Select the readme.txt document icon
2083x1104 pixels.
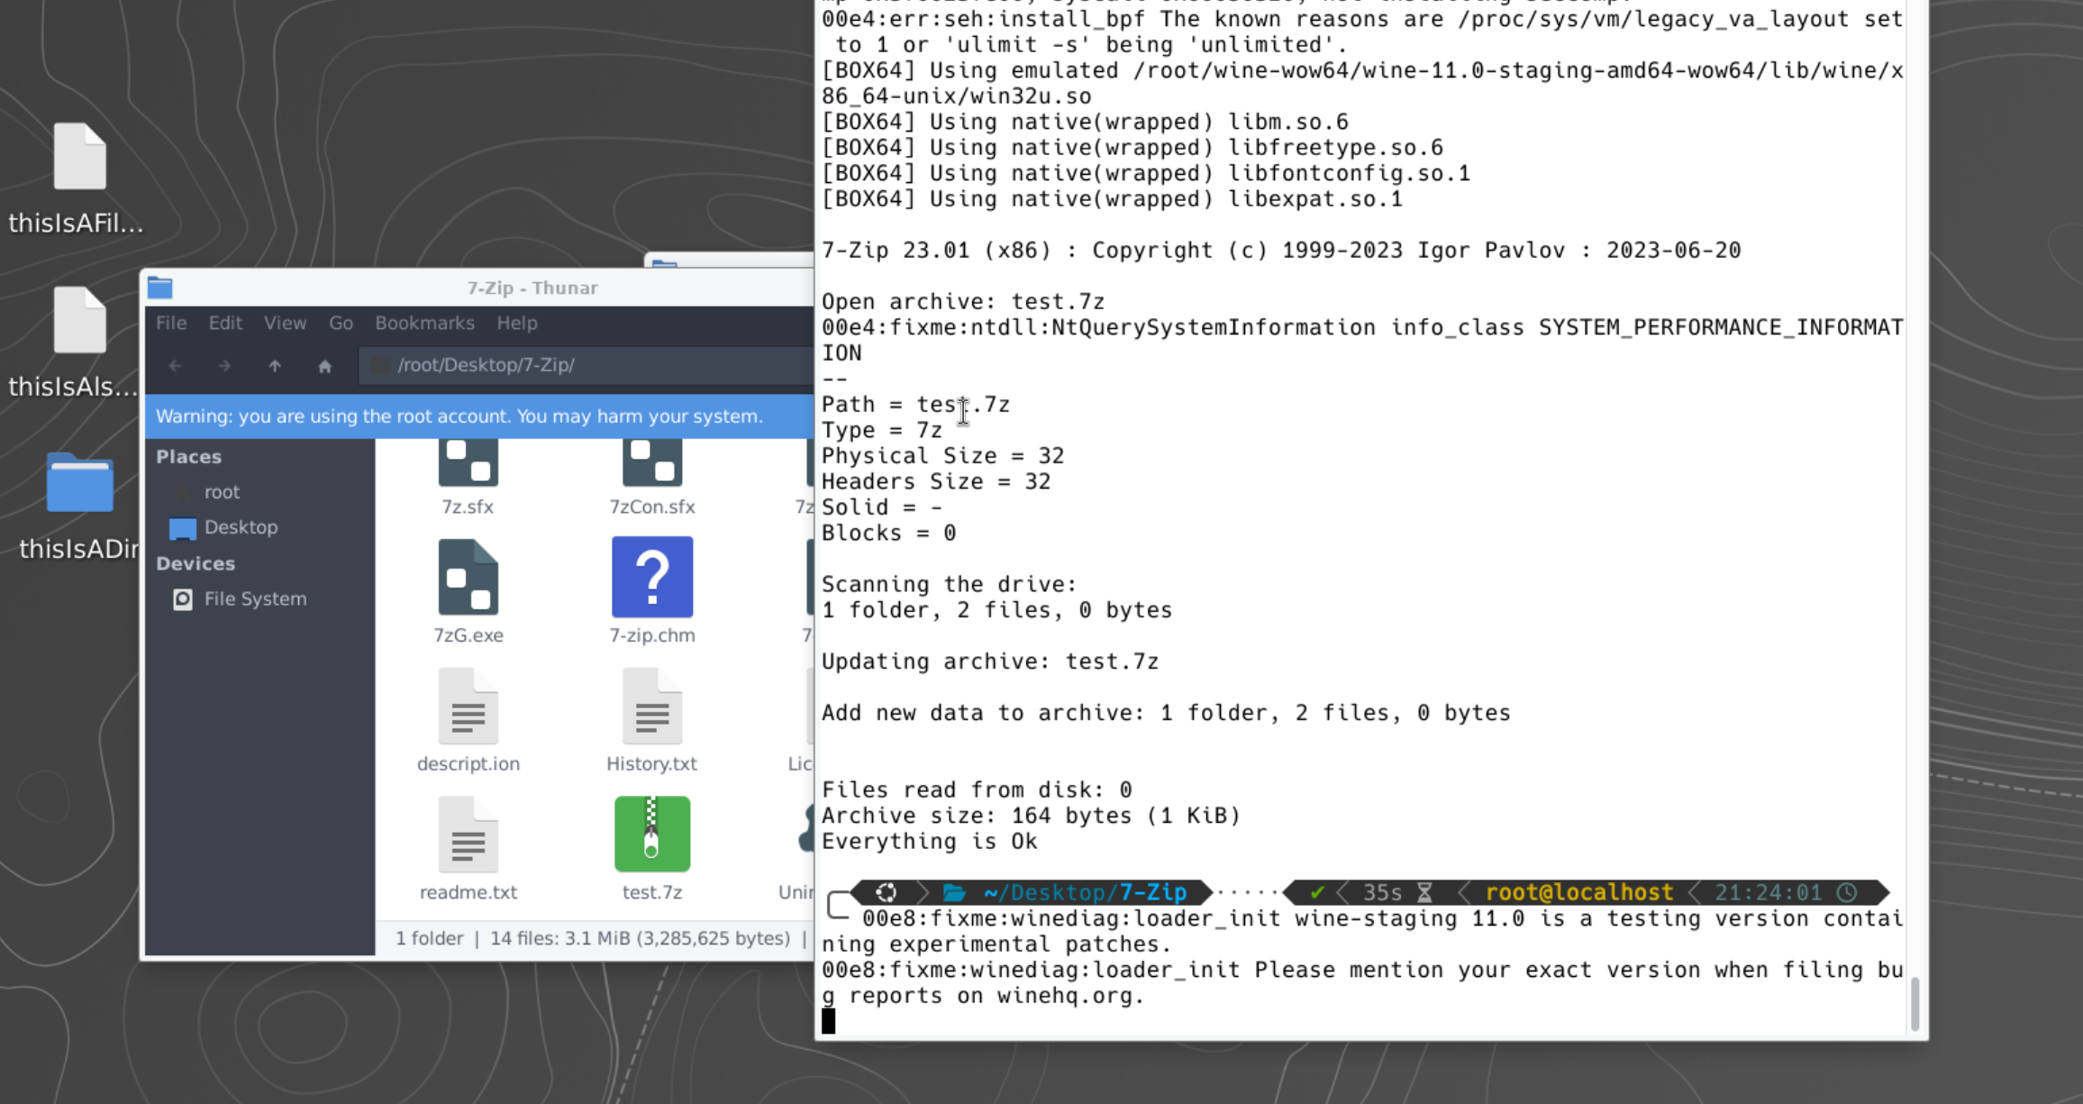[x=468, y=835]
